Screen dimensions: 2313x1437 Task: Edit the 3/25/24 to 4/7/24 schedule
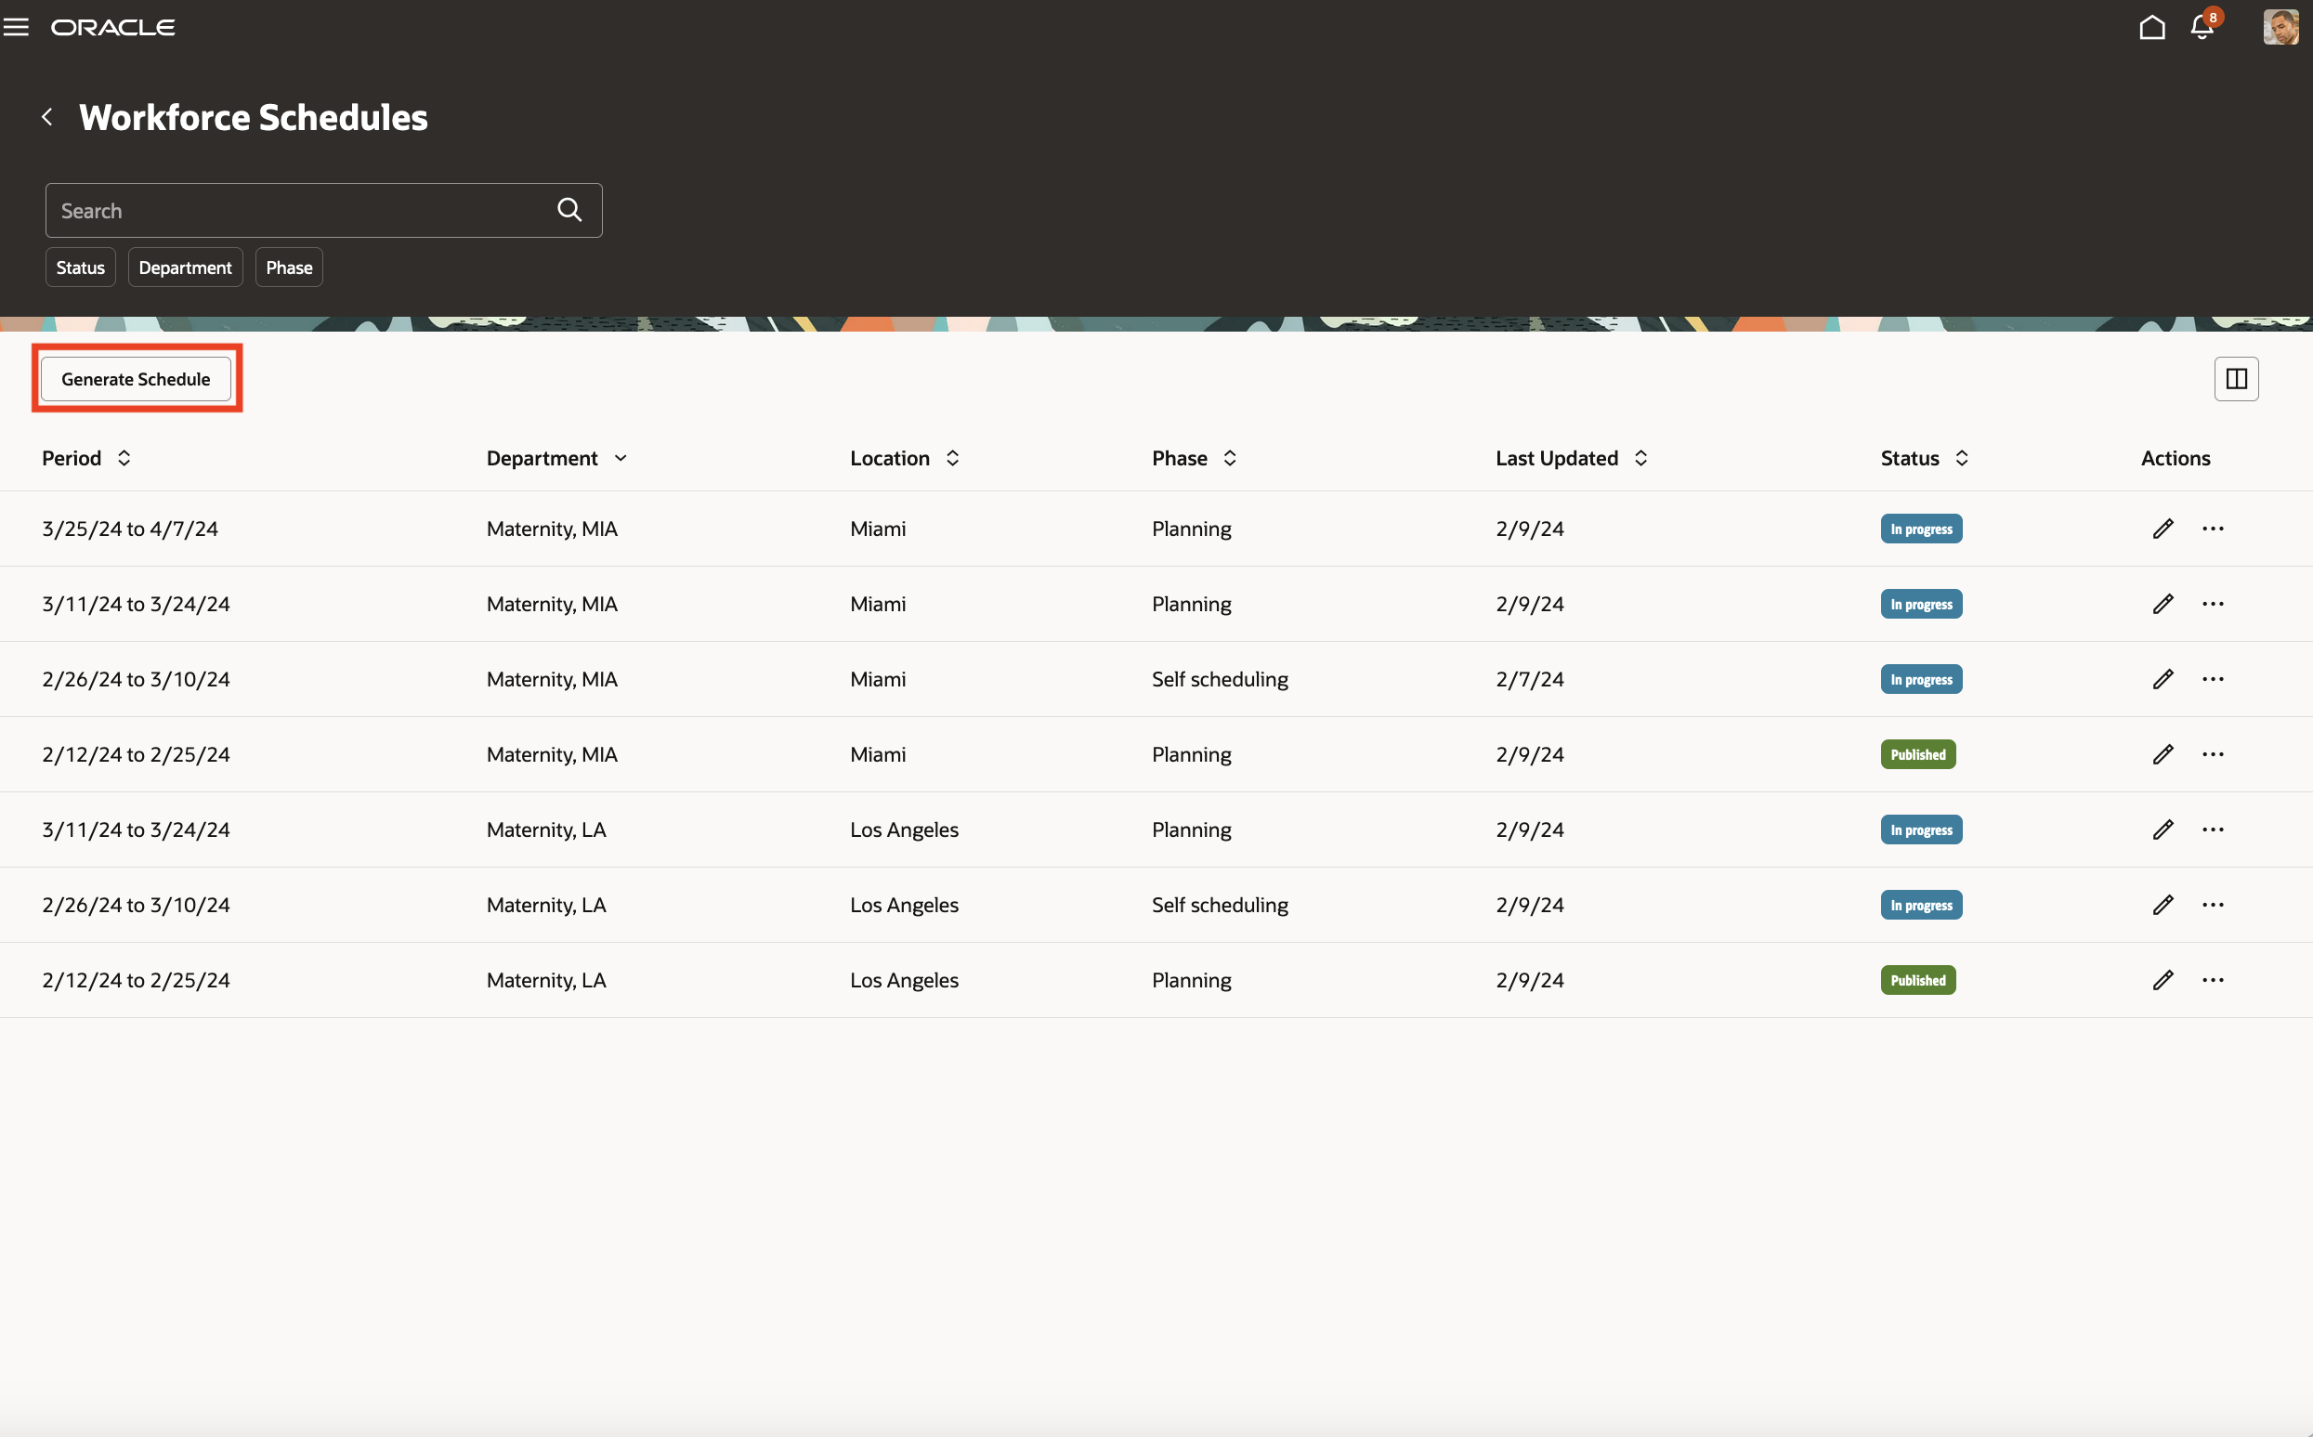(2163, 529)
